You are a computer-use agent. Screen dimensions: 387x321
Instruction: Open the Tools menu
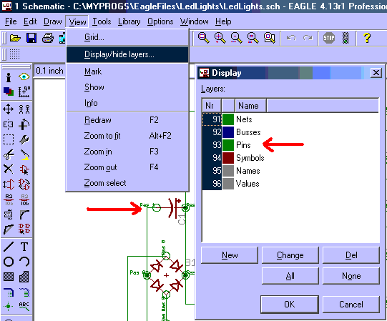coord(102,21)
